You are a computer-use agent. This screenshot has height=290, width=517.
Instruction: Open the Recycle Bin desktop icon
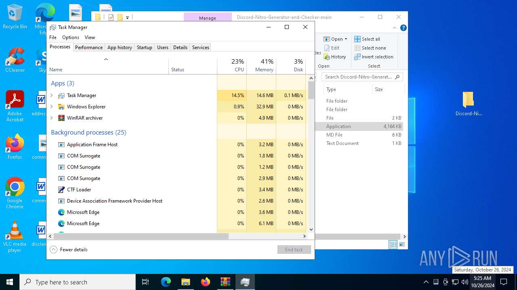click(x=15, y=17)
